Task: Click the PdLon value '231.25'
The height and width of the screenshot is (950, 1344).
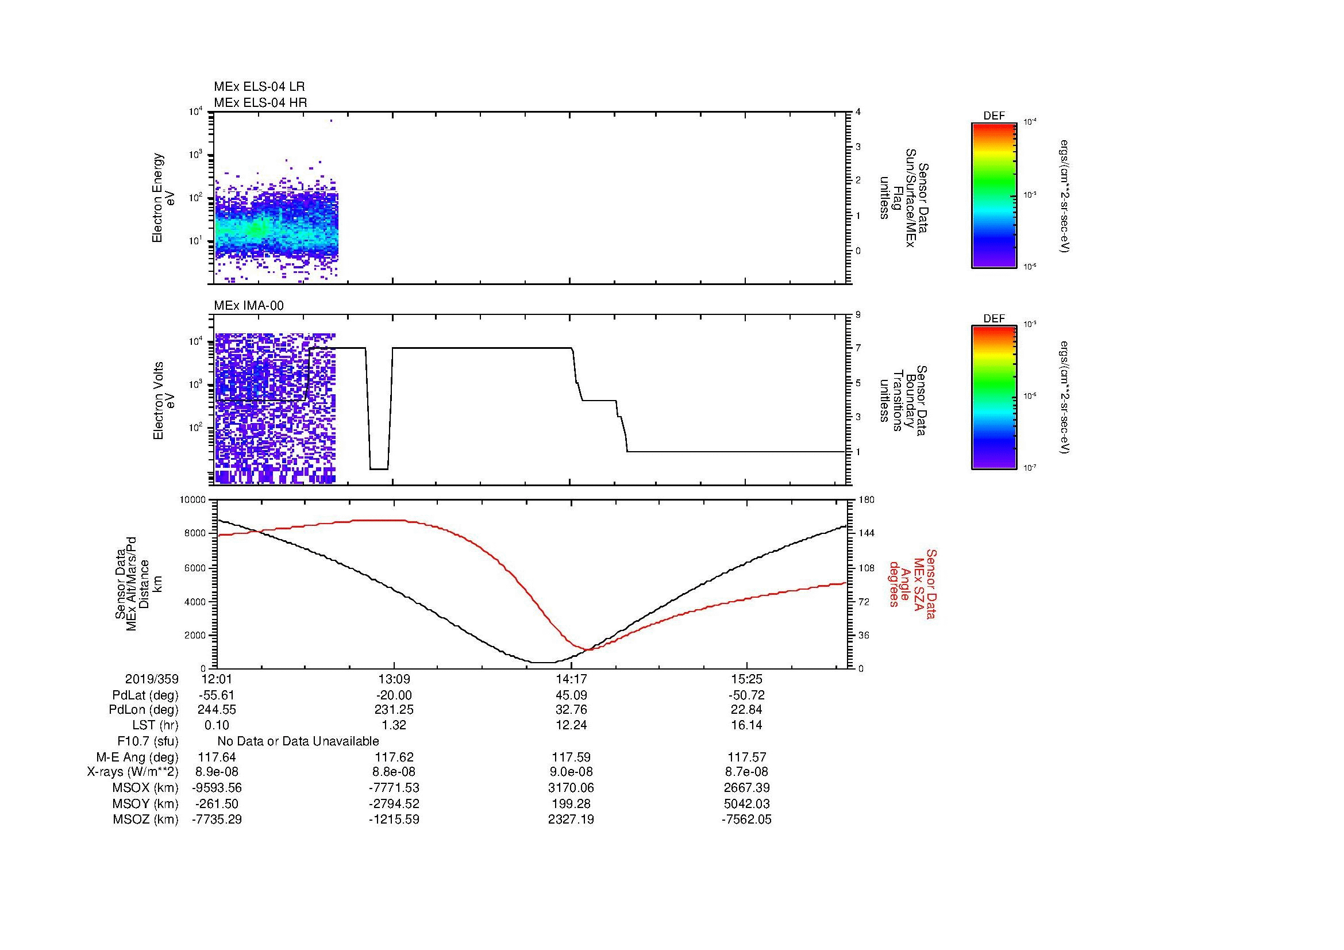Action: (x=394, y=710)
